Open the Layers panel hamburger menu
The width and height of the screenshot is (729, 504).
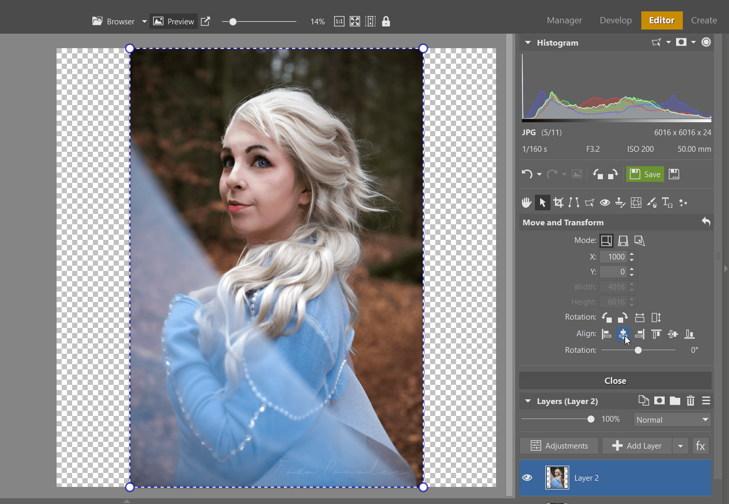tap(706, 400)
